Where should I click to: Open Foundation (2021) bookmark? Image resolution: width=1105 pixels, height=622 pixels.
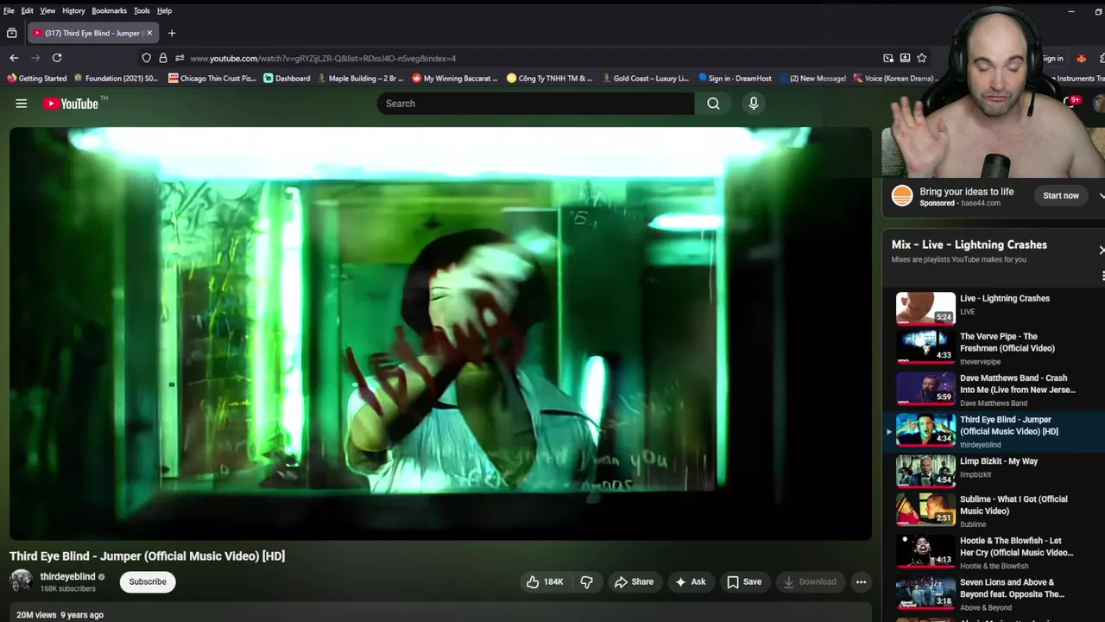pyautogui.click(x=116, y=79)
